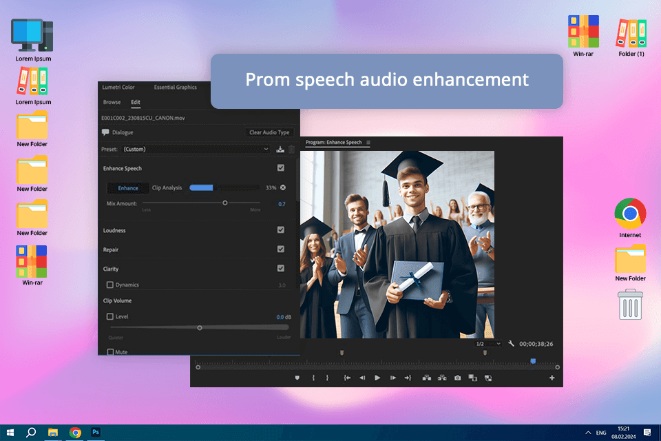
Task: Click the ENG language indicator
Action: pos(601,433)
